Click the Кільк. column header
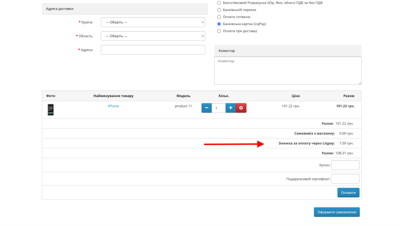Screen dimensions: 403x226 click(224, 96)
